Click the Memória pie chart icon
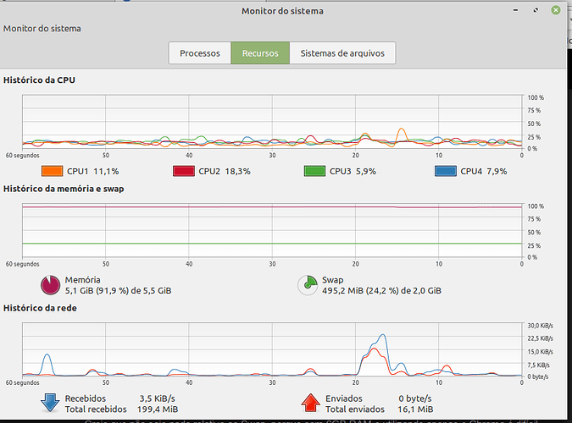Viewport: 572px width, 423px height. pyautogui.click(x=50, y=285)
